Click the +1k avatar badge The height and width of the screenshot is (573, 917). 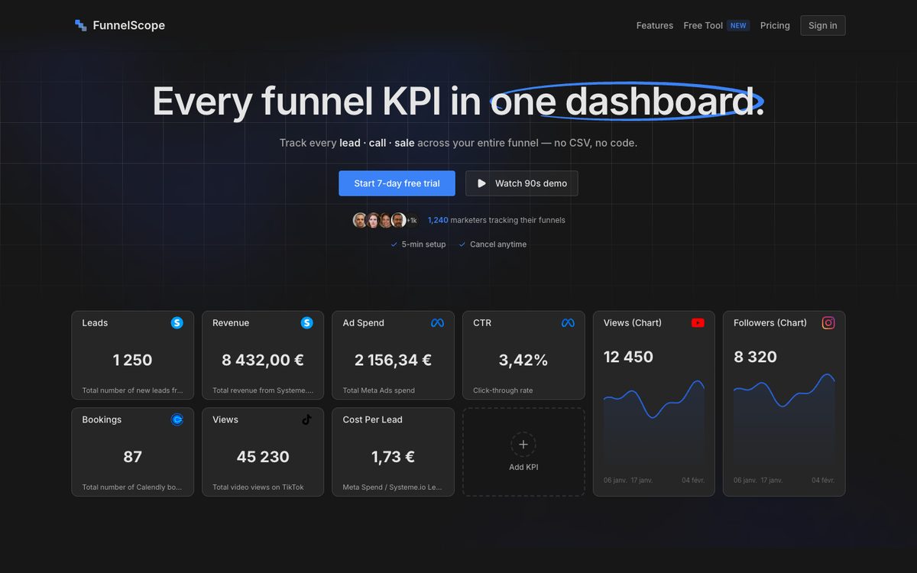411,220
